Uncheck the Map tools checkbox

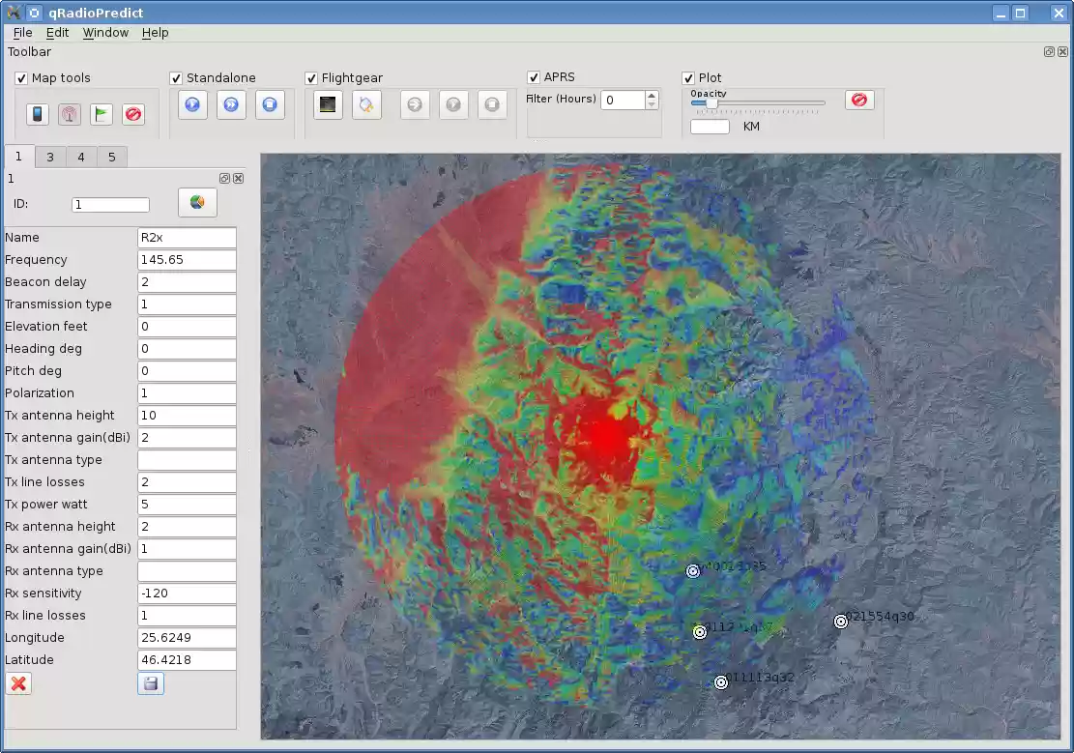tap(20, 77)
